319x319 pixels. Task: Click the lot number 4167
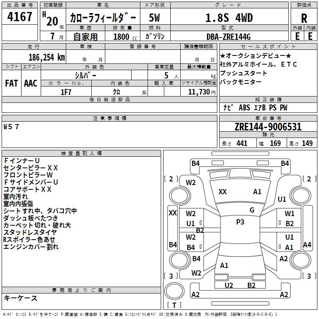tap(20, 17)
